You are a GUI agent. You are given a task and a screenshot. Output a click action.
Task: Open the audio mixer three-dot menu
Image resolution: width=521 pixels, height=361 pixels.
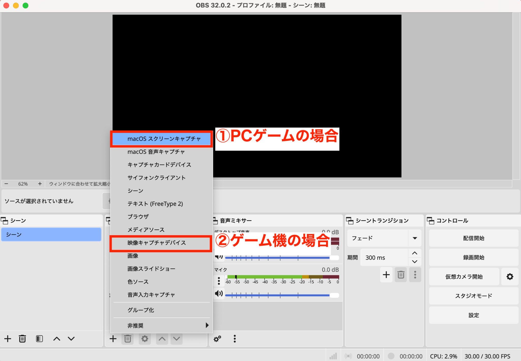click(235, 339)
